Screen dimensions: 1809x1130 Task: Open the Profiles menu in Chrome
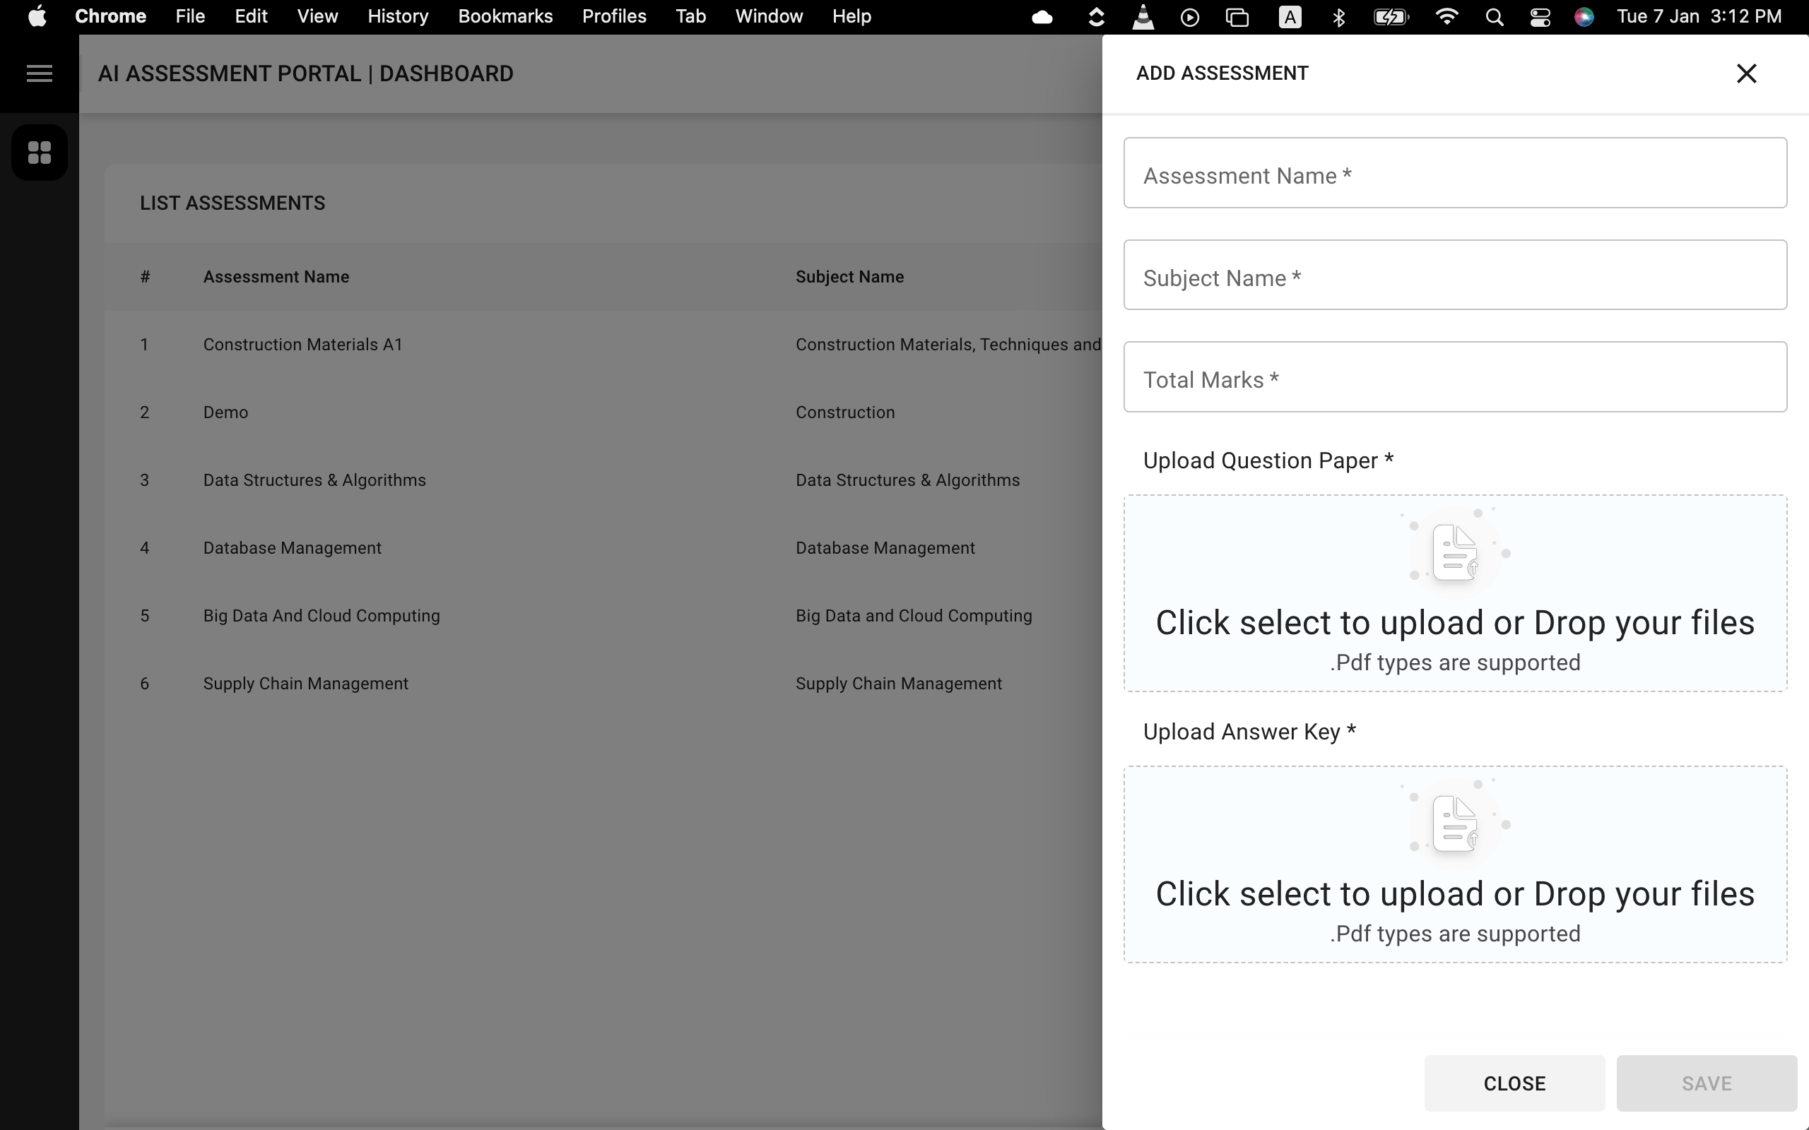point(613,16)
